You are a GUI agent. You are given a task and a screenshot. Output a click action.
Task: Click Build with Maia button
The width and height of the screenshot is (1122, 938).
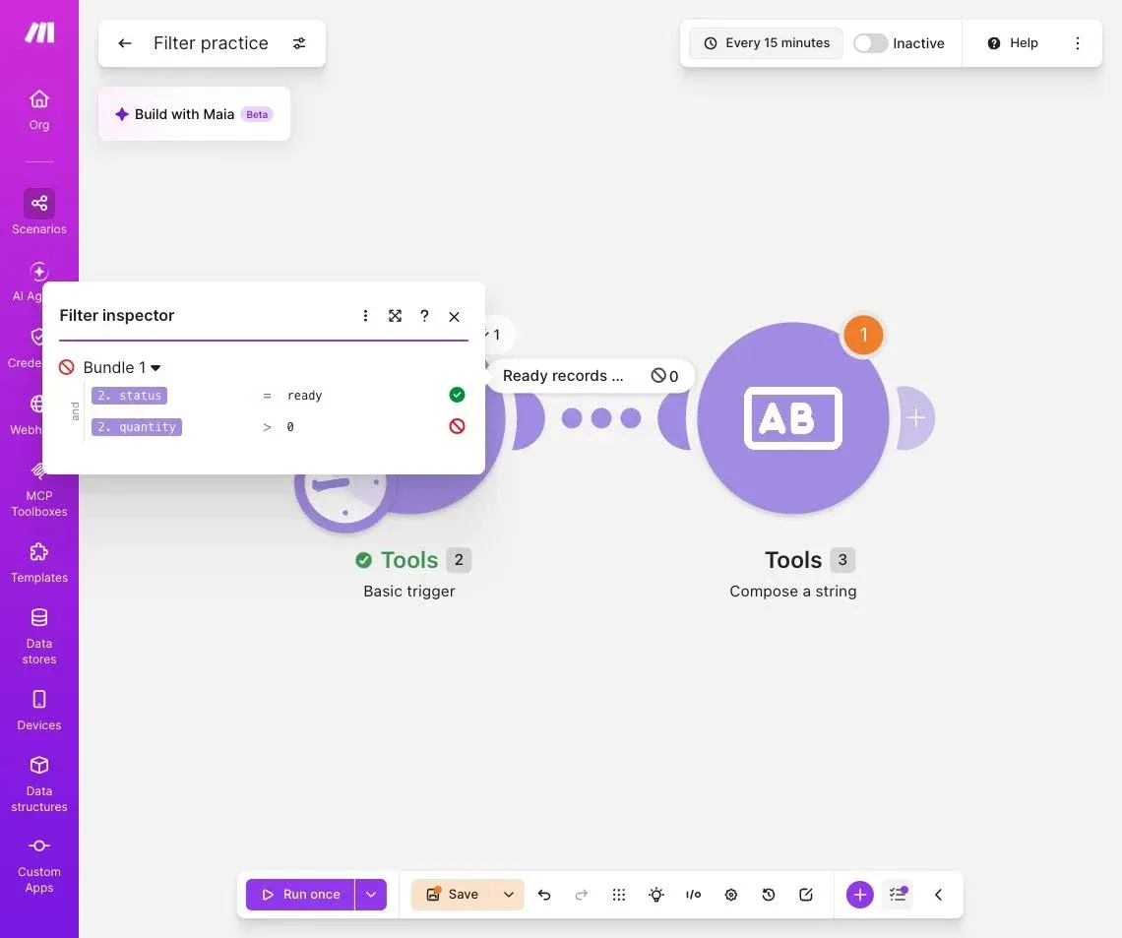click(194, 114)
